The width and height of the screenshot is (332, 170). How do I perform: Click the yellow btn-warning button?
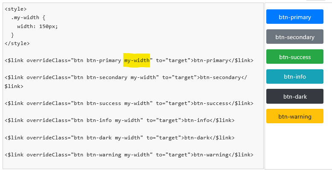click(x=295, y=116)
